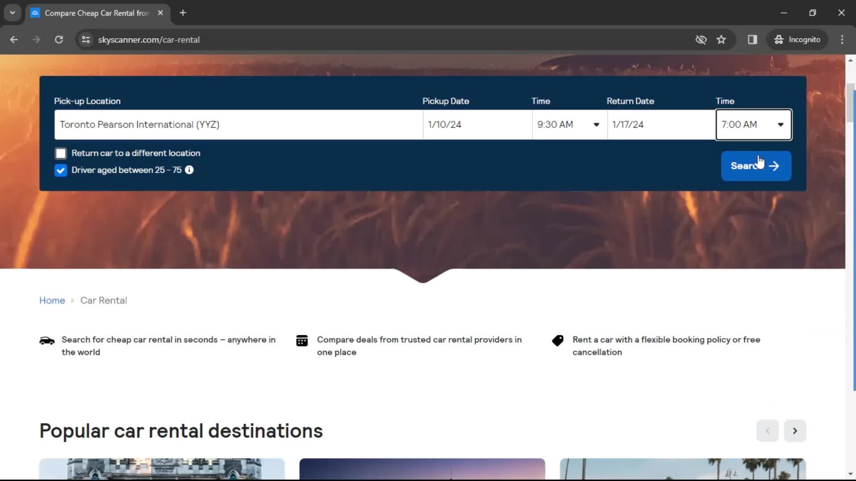
Task: Click the back navigation arrow icon
Action: coord(13,39)
